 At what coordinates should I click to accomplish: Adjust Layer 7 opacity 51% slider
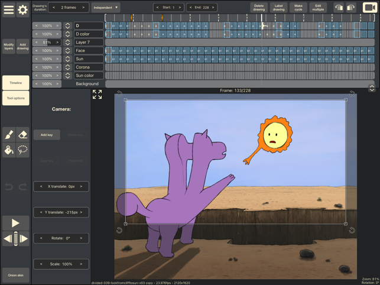coord(47,42)
